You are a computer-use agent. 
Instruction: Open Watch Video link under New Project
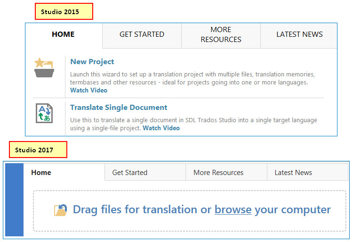[x=89, y=90]
